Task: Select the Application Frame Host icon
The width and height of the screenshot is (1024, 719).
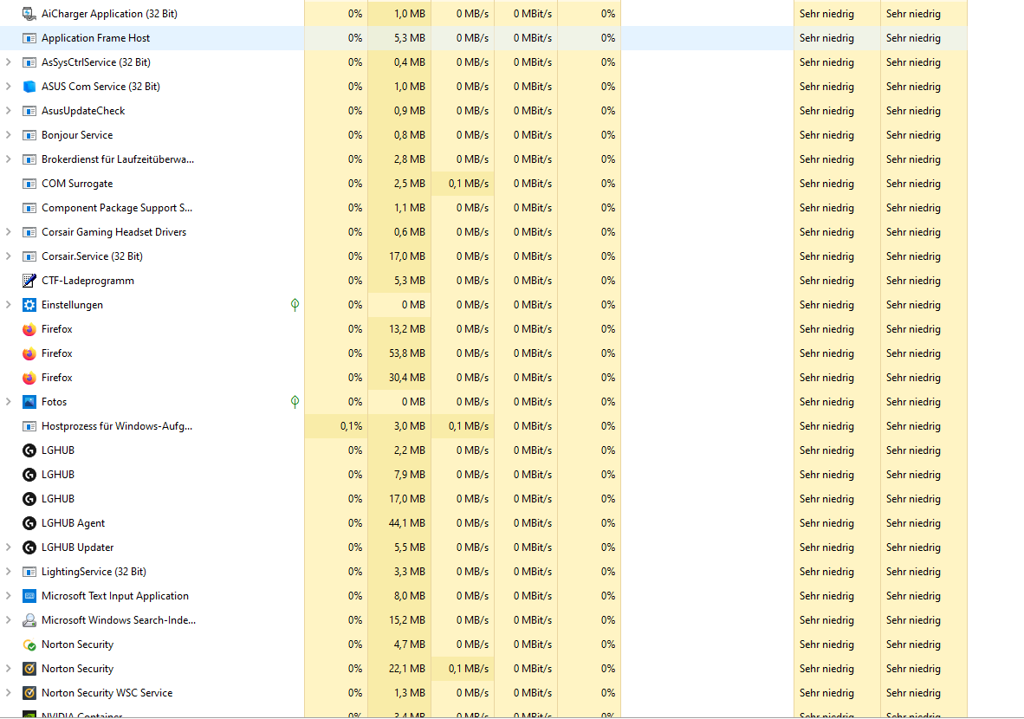Action: point(29,38)
